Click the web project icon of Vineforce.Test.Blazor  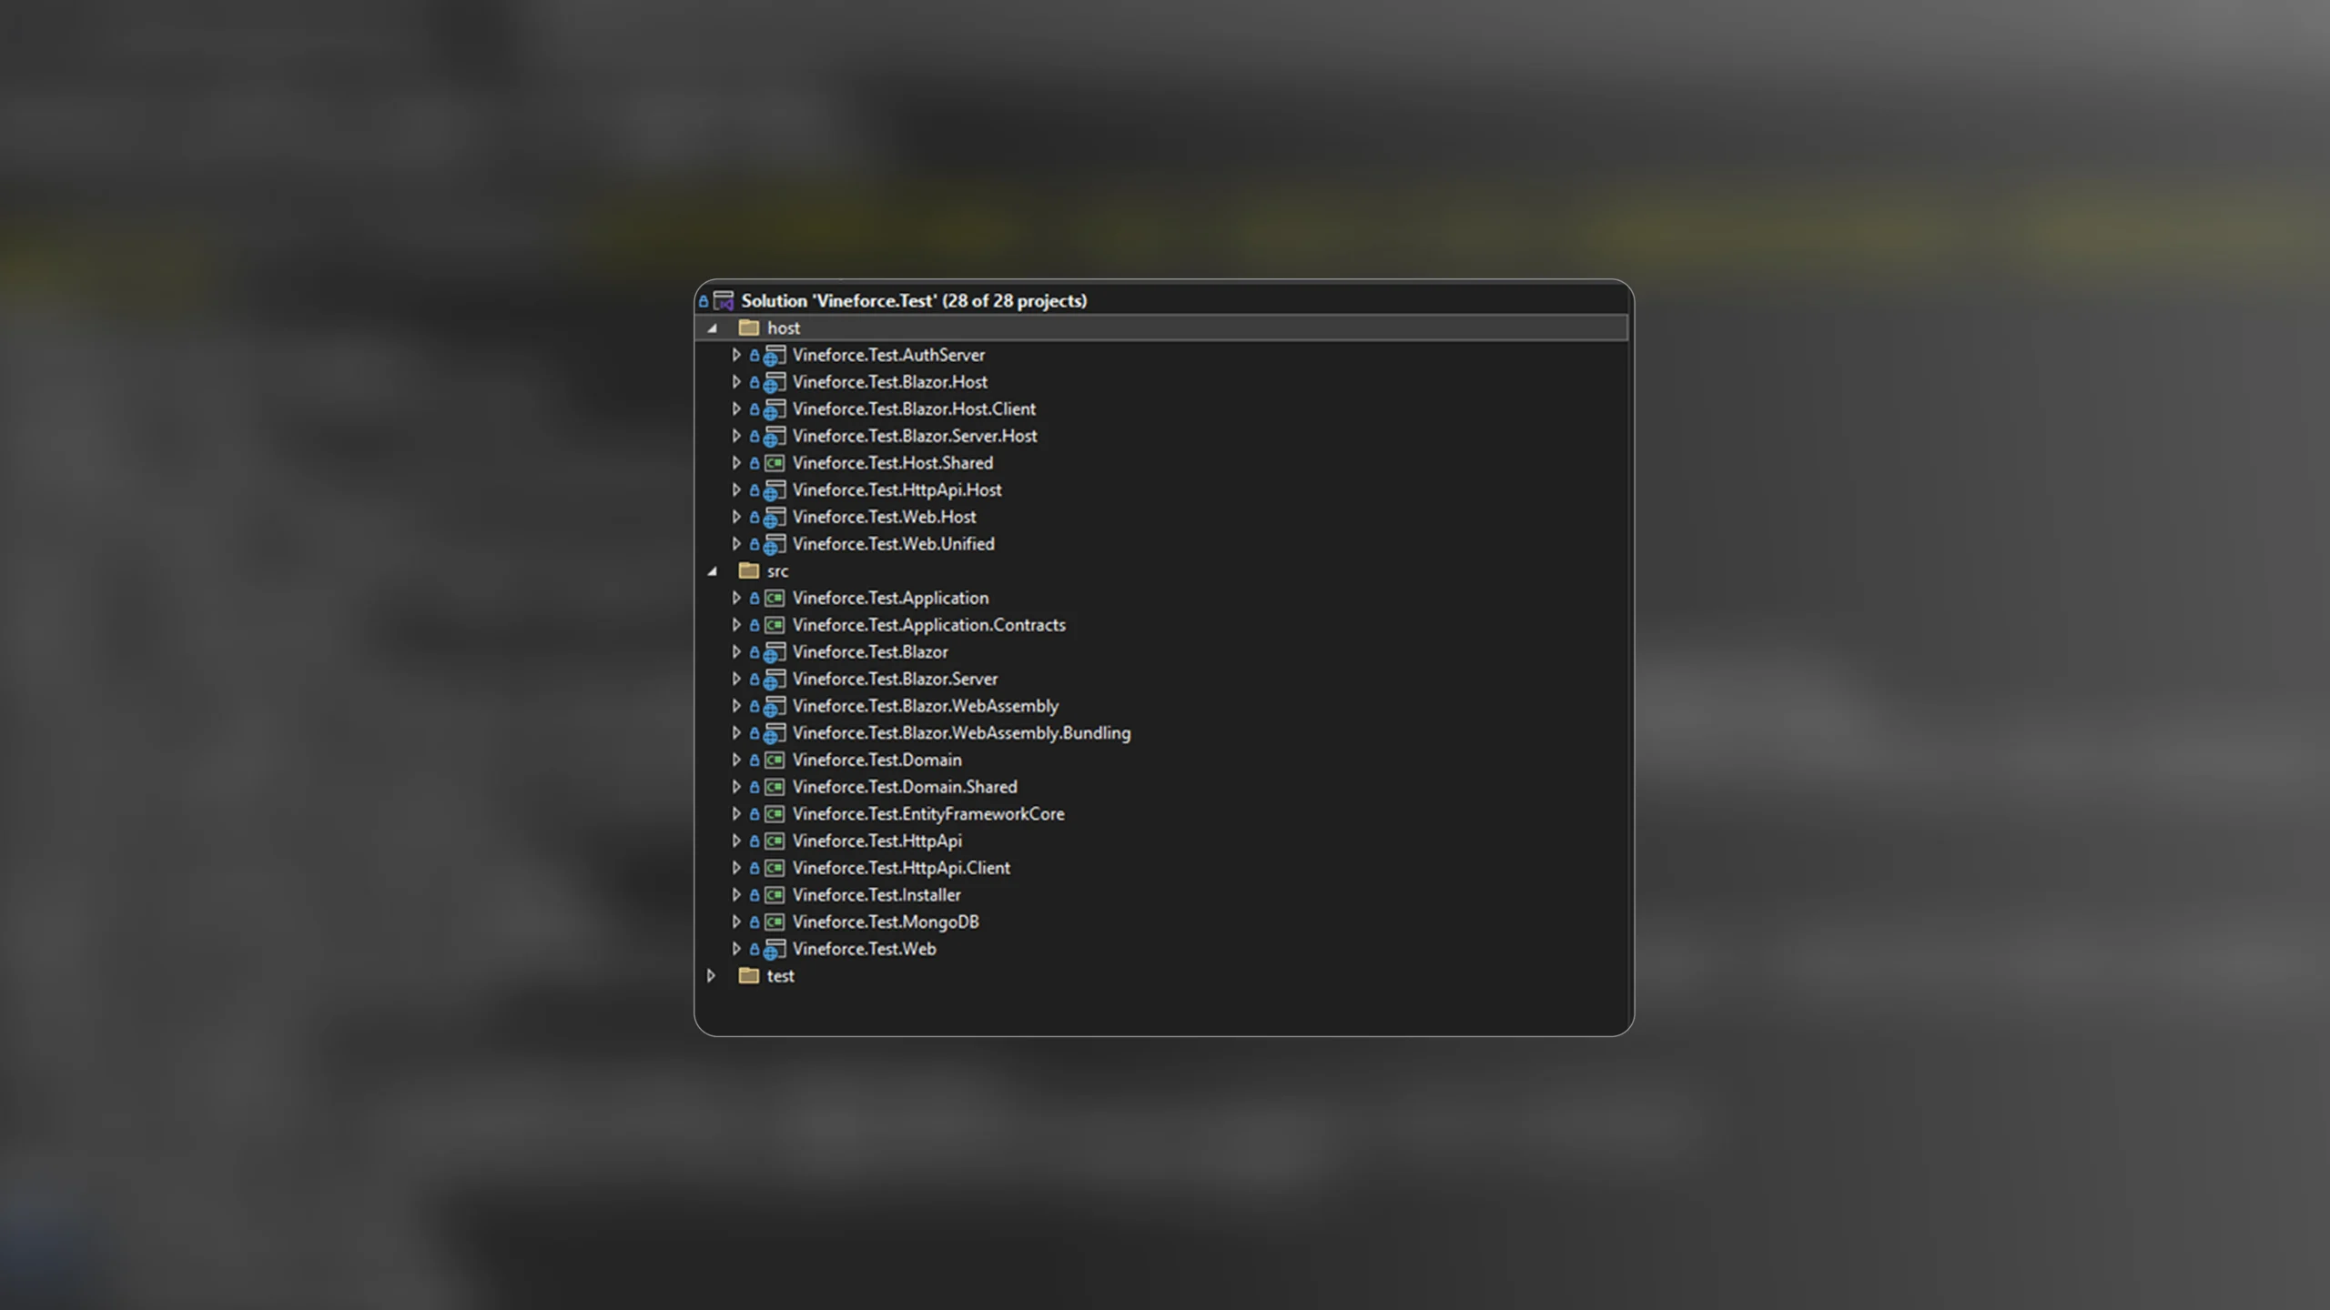click(775, 652)
